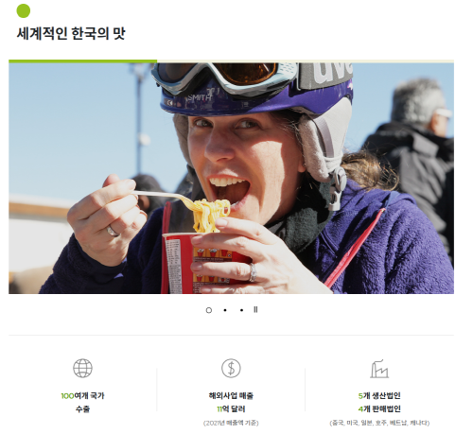Click the 5개 생산법인 text
The image size is (473, 434).
click(379, 395)
